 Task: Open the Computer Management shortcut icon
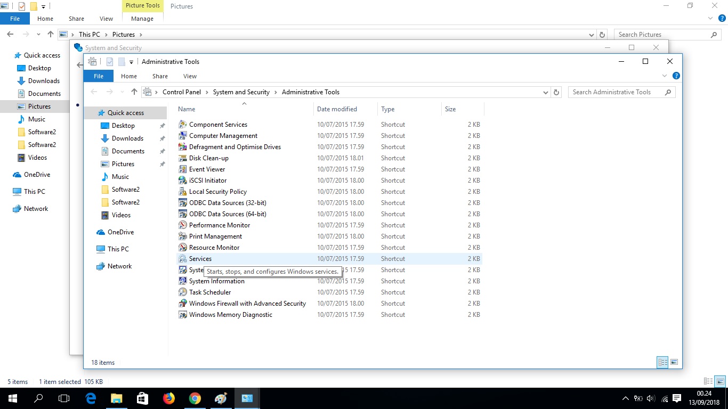tap(183, 136)
